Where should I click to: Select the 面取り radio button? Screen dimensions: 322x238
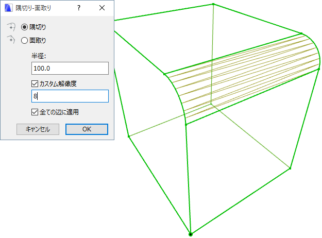tap(24, 41)
